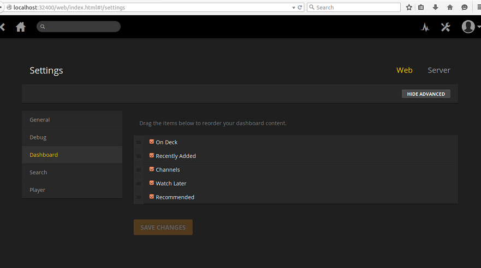
Task: Uncheck the Watch Later checkbox
Action: pos(152,183)
